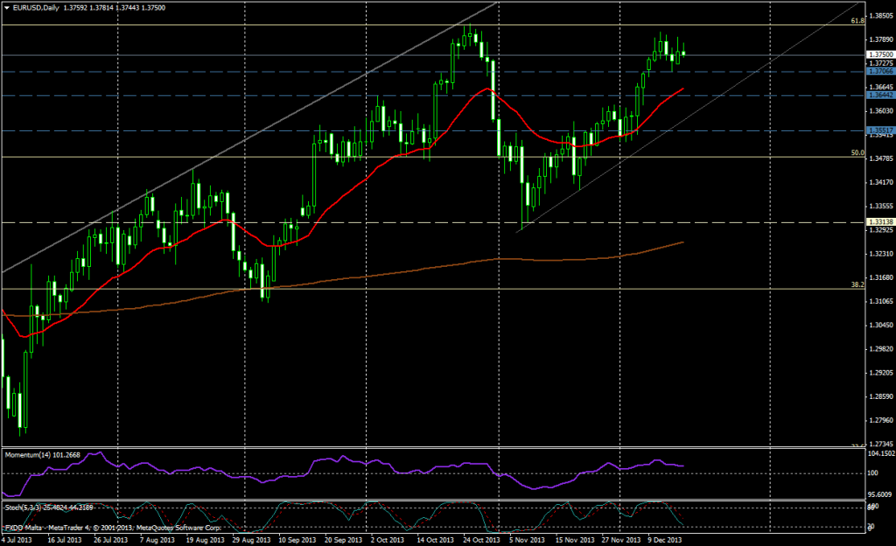Click the 61.8 Fibonacci level label

pos(857,19)
